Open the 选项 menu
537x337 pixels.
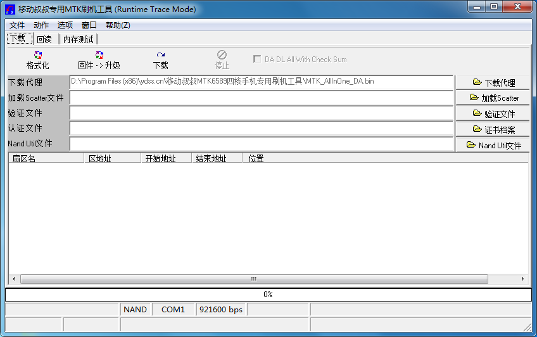[x=65, y=25]
